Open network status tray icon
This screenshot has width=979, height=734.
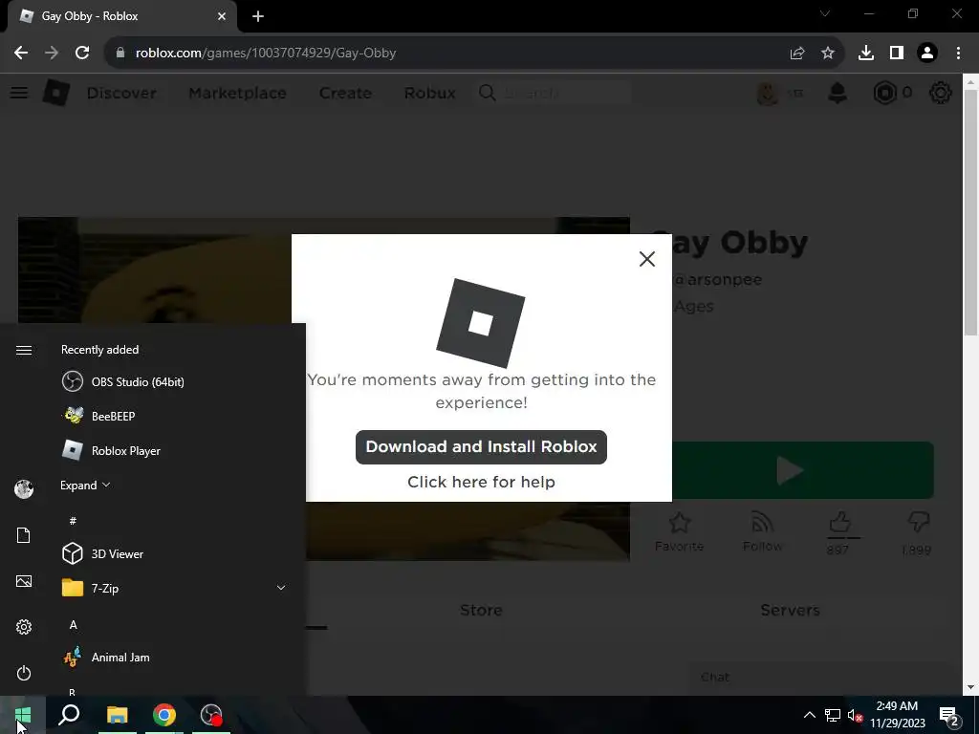pyautogui.click(x=833, y=715)
